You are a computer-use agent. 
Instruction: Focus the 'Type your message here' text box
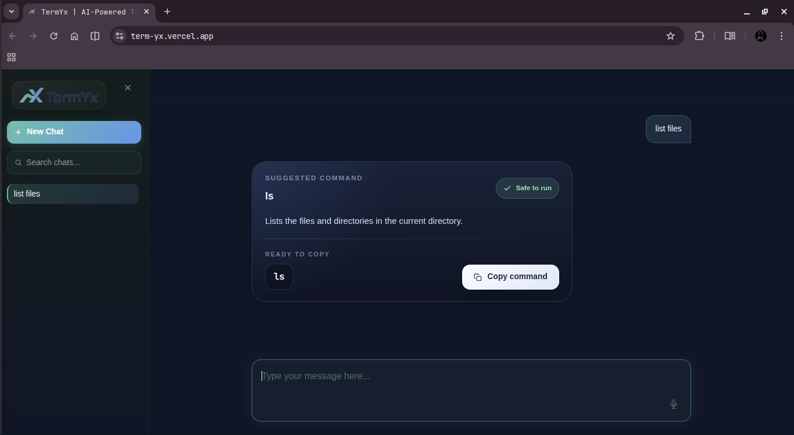click(x=471, y=390)
